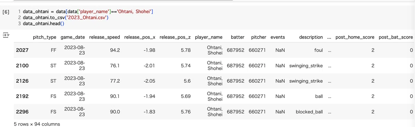Screen dimensions: 415x127
Task: Click the description column header
Action: tap(311, 37)
